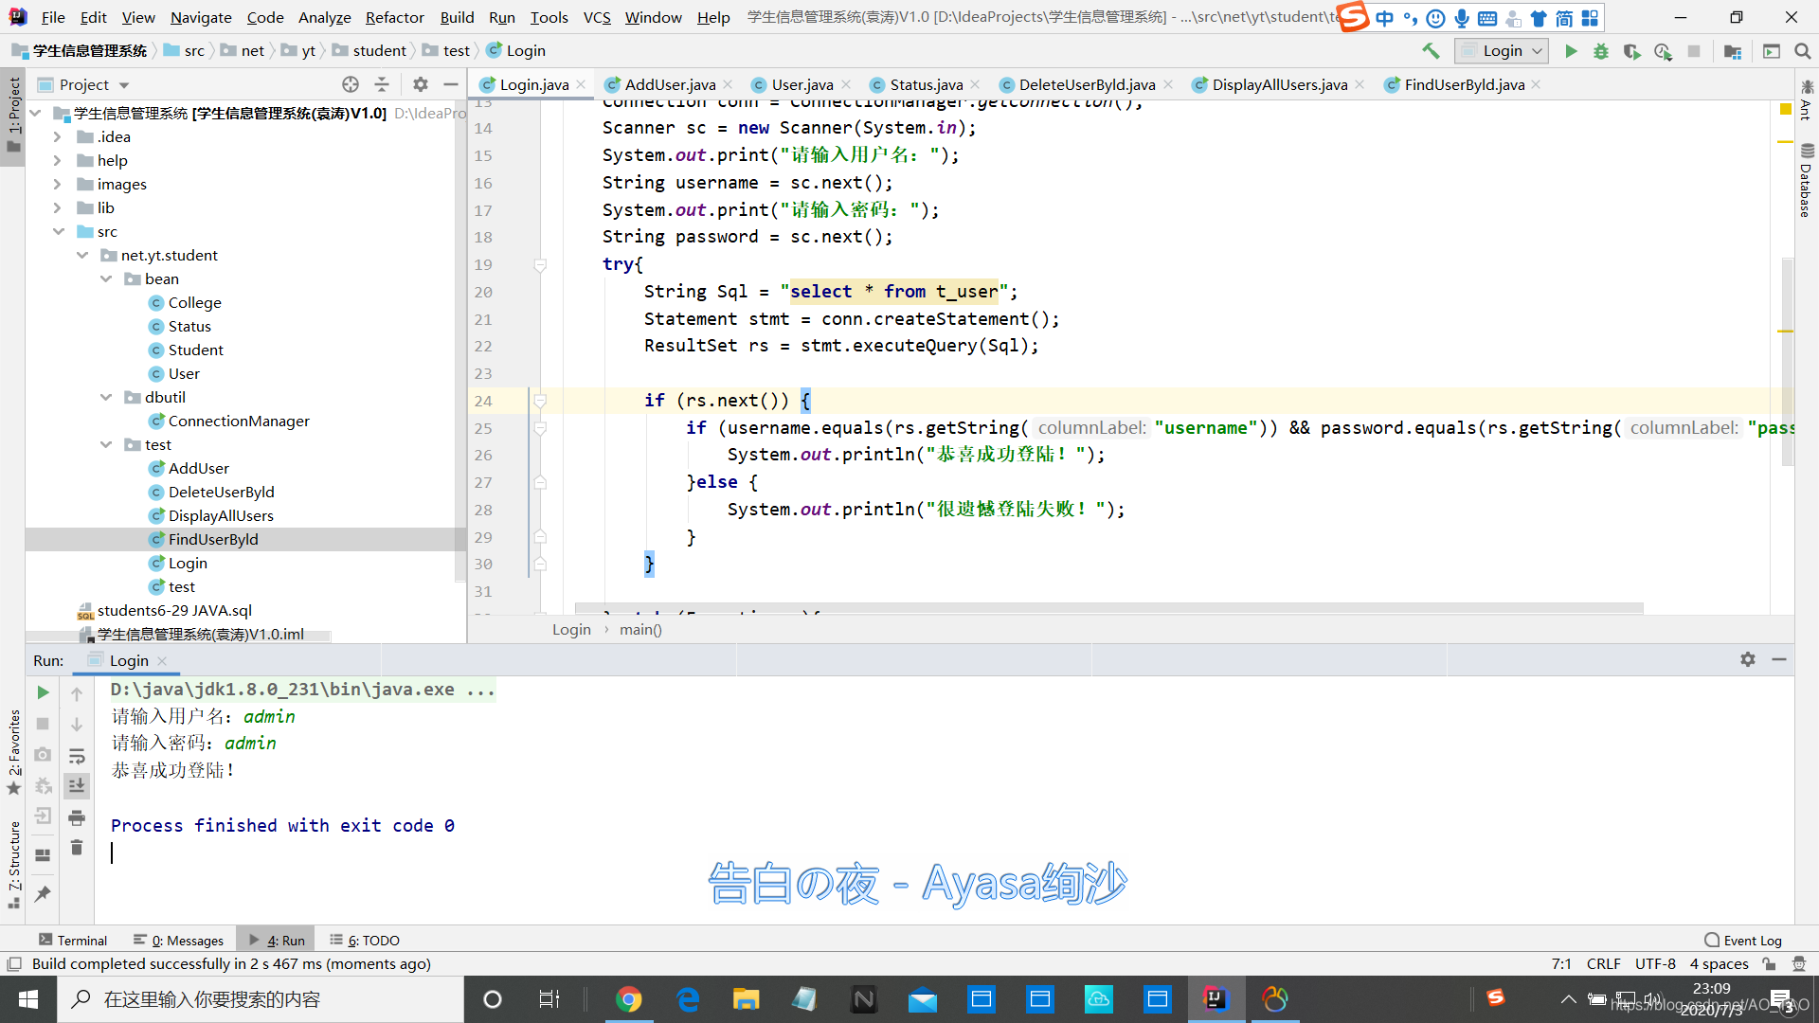1819x1023 pixels.
Task: Open the 6: TODO tool window
Action: coord(365,941)
